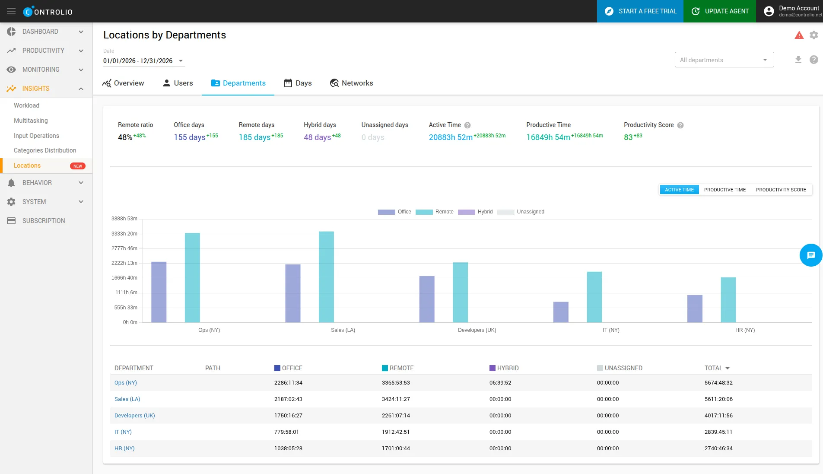
Task: Open the IT (NY) department link
Action: [123, 432]
